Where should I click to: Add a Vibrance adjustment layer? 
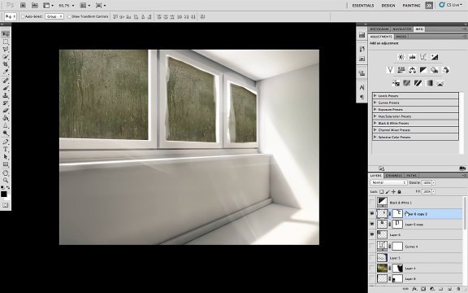coord(390,70)
